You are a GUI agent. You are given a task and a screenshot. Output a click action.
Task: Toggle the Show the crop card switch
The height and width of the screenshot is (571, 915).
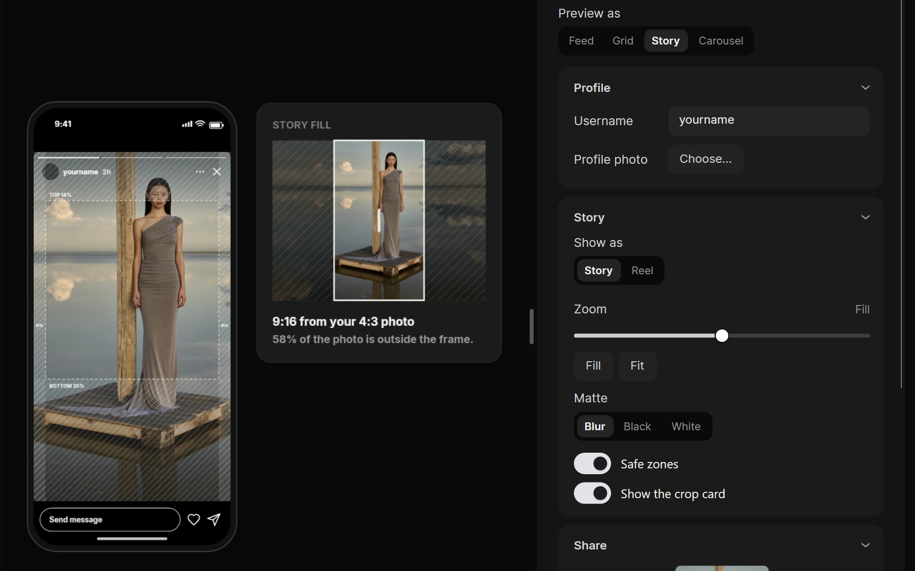(x=593, y=493)
